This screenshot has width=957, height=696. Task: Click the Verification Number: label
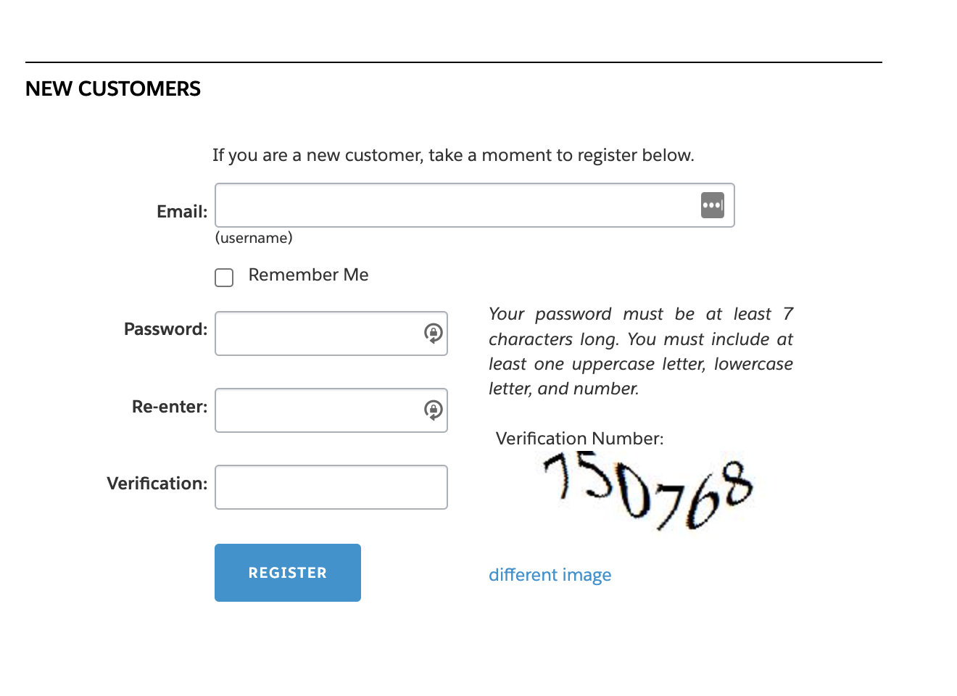579,438
